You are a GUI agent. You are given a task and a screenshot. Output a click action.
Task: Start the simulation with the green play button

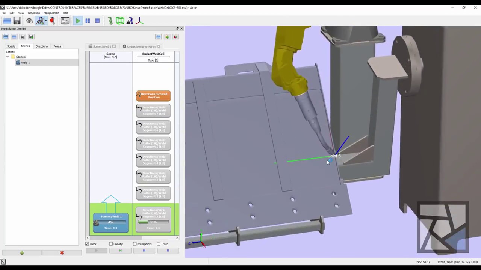78,21
